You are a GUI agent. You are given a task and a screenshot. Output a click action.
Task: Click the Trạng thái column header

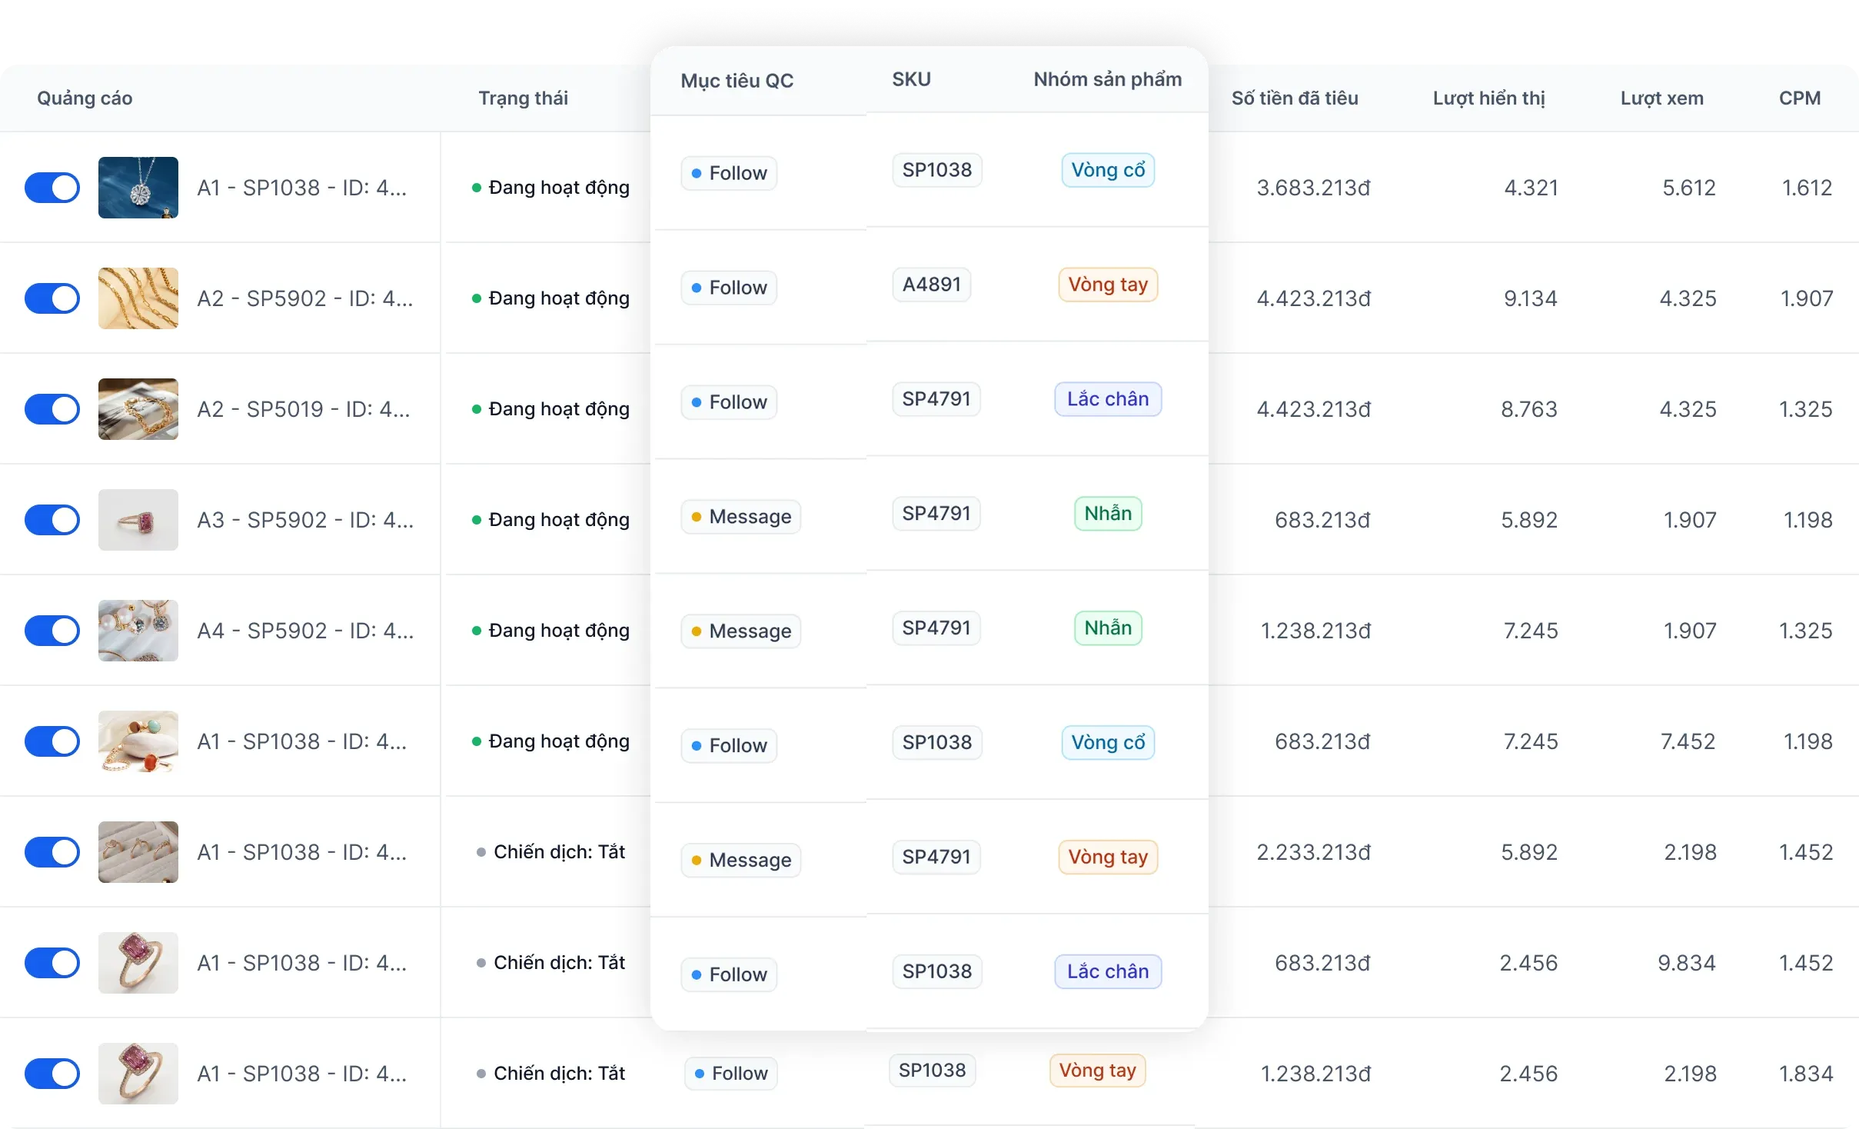pyautogui.click(x=523, y=98)
